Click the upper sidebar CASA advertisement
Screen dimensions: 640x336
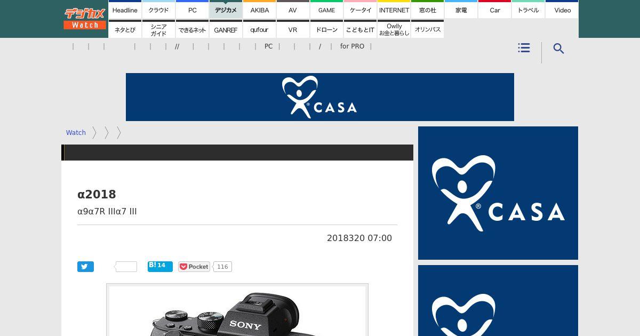point(498,193)
